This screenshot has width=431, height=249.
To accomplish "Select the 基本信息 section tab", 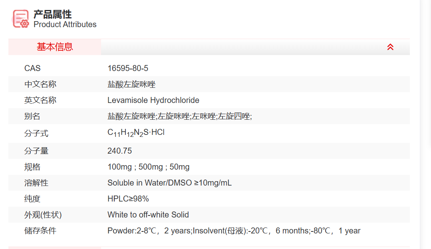I will click(x=55, y=47).
